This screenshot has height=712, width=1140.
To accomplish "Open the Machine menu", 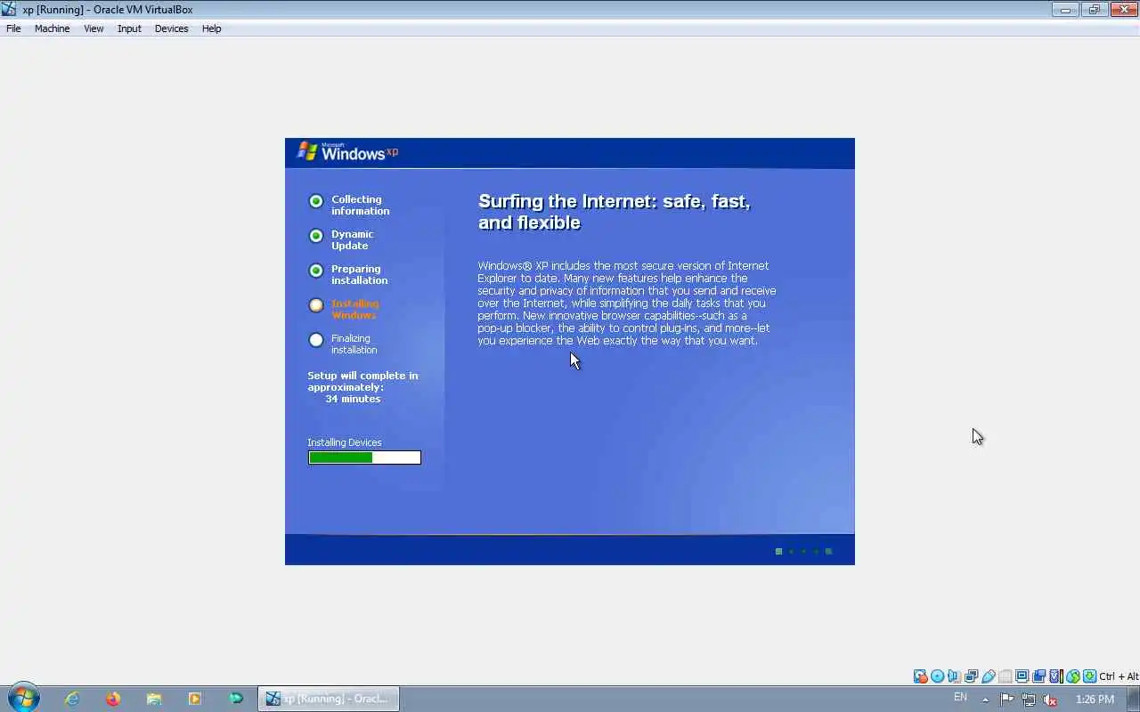I will click(x=52, y=28).
